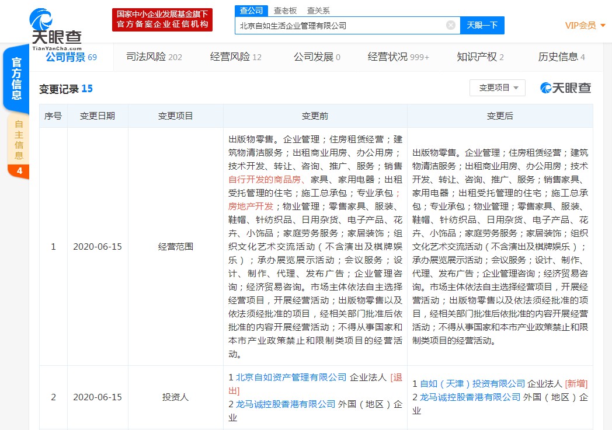This screenshot has width=612, height=430.
Task: Open the 变更后 龙马诚控股香港有限公司 link
Action: coord(470,397)
